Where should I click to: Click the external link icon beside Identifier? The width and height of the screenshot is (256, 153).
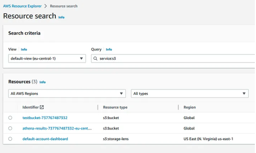tap(42, 107)
